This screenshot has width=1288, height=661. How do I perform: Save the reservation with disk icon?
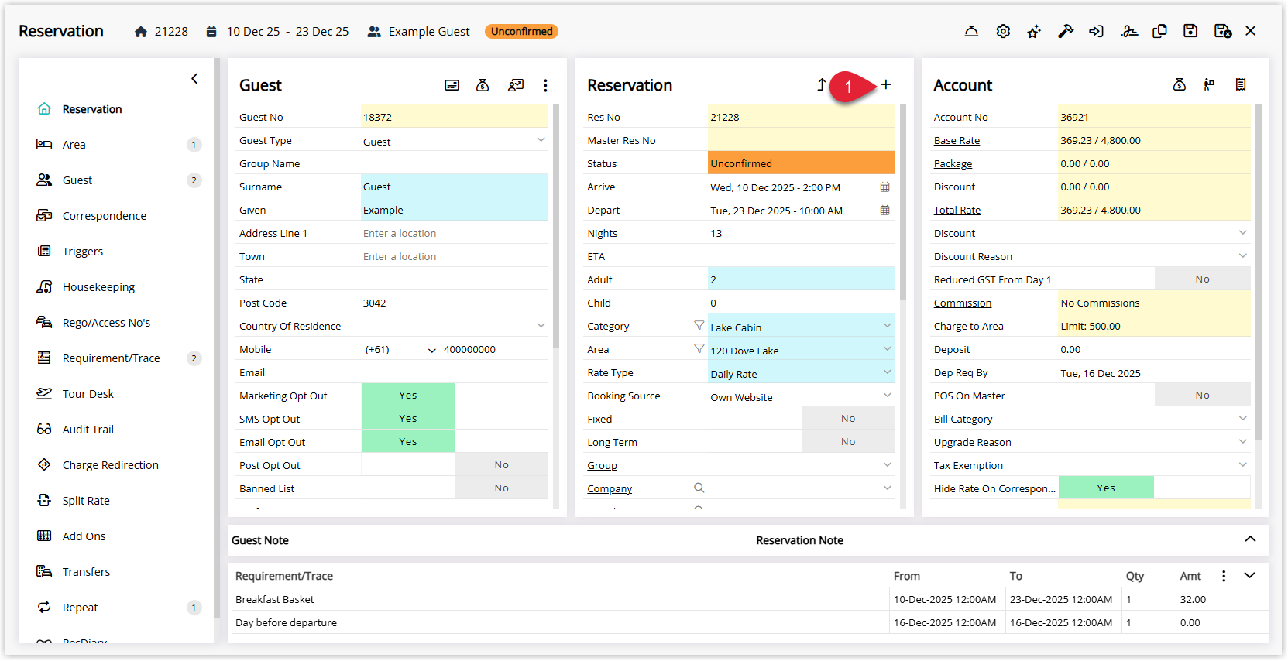[x=1190, y=31]
